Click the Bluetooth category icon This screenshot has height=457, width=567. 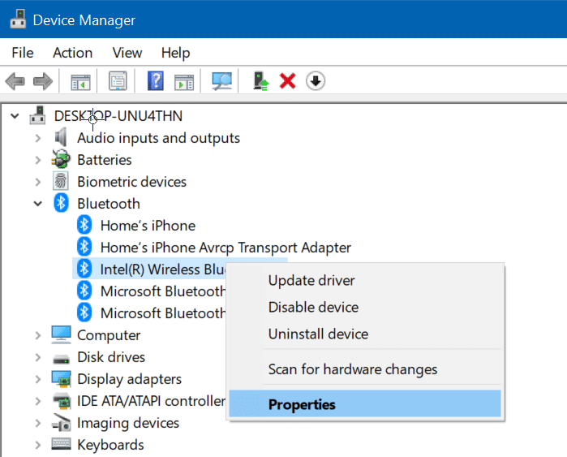[x=61, y=203]
